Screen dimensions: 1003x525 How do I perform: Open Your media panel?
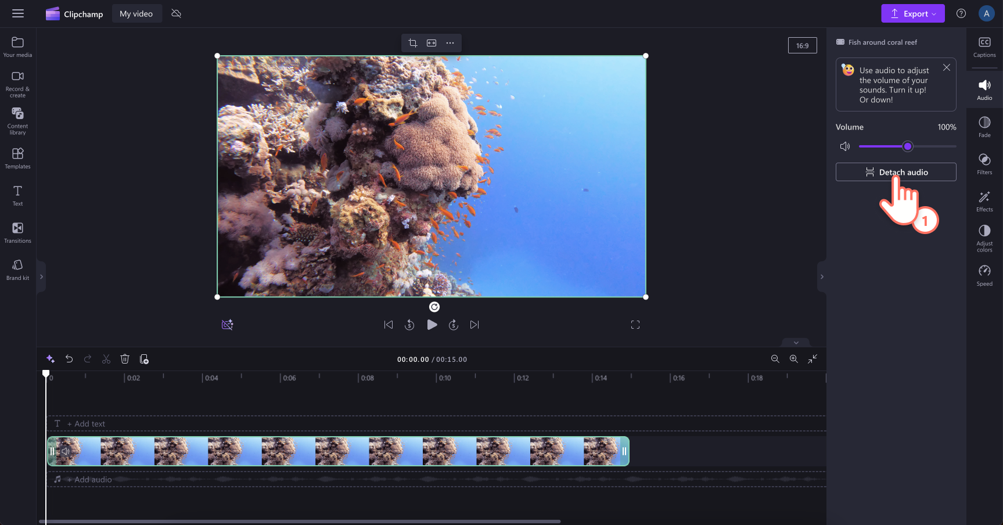[17, 47]
